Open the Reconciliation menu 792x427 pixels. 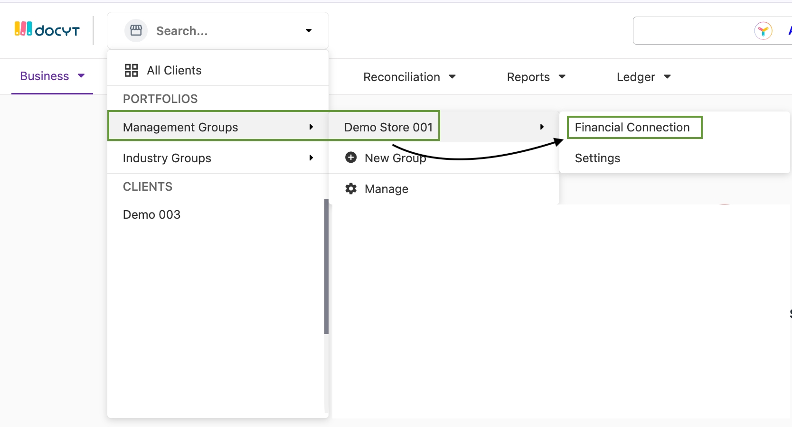click(x=409, y=77)
